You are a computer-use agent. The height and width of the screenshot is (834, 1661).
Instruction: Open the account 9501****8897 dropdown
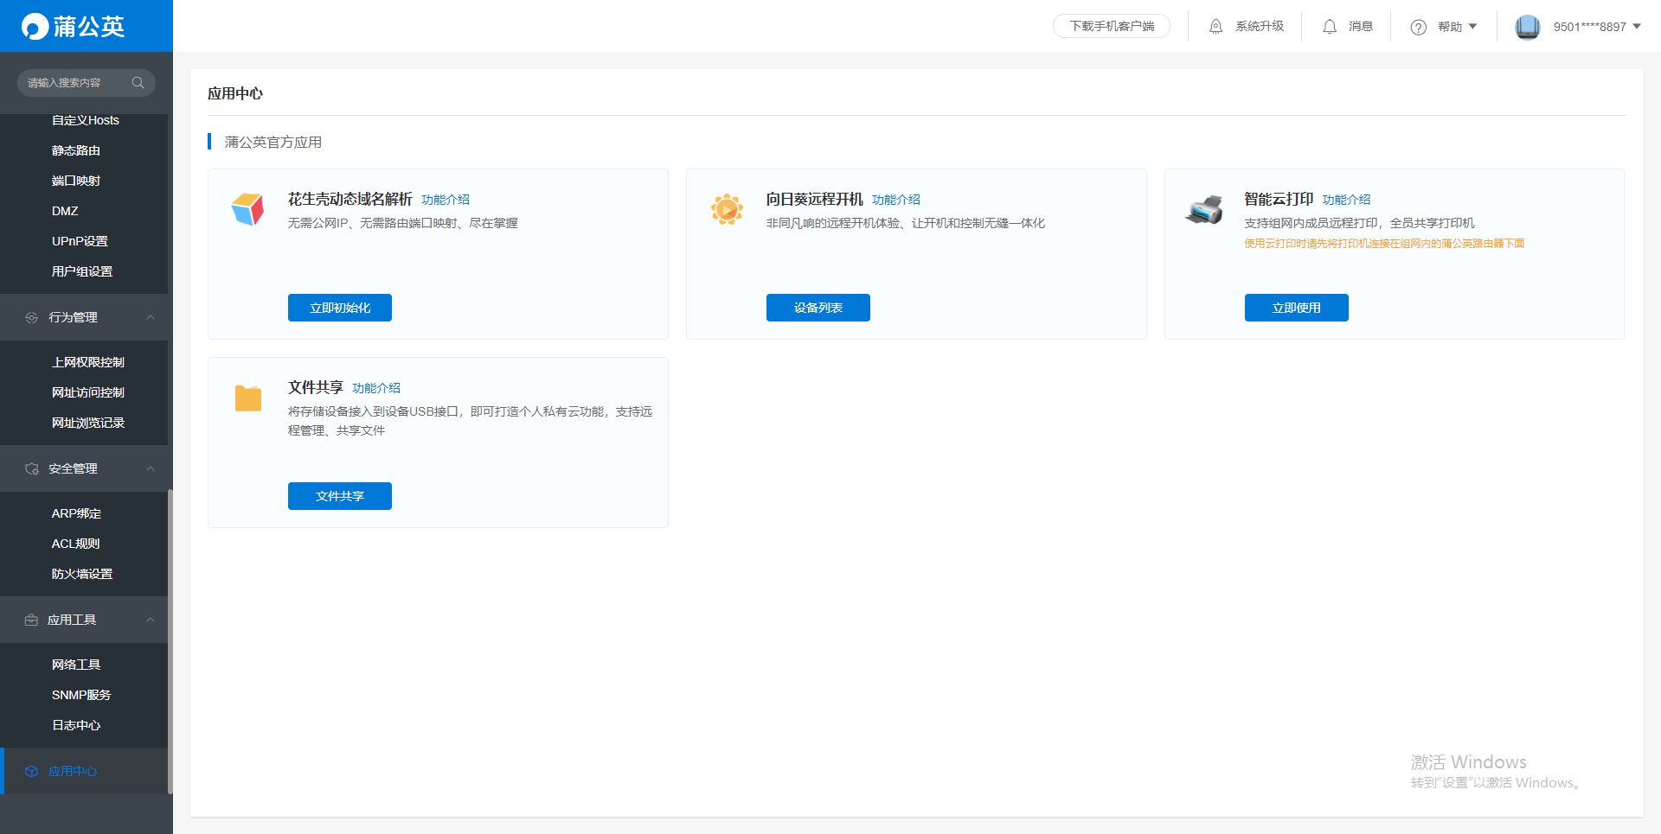(x=1596, y=27)
